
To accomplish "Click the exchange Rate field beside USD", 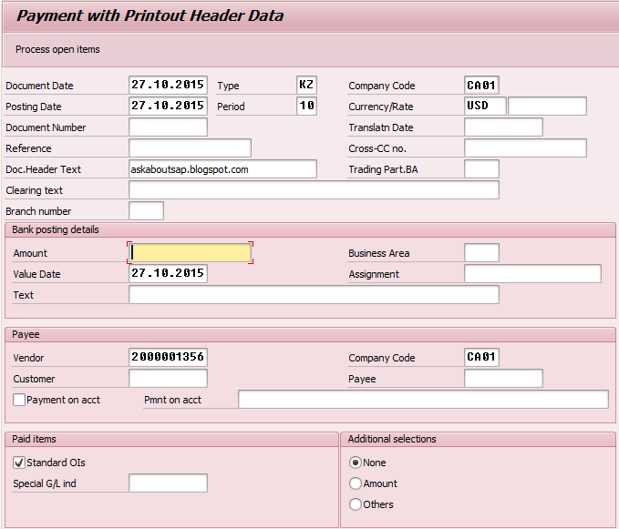I will coord(547,106).
